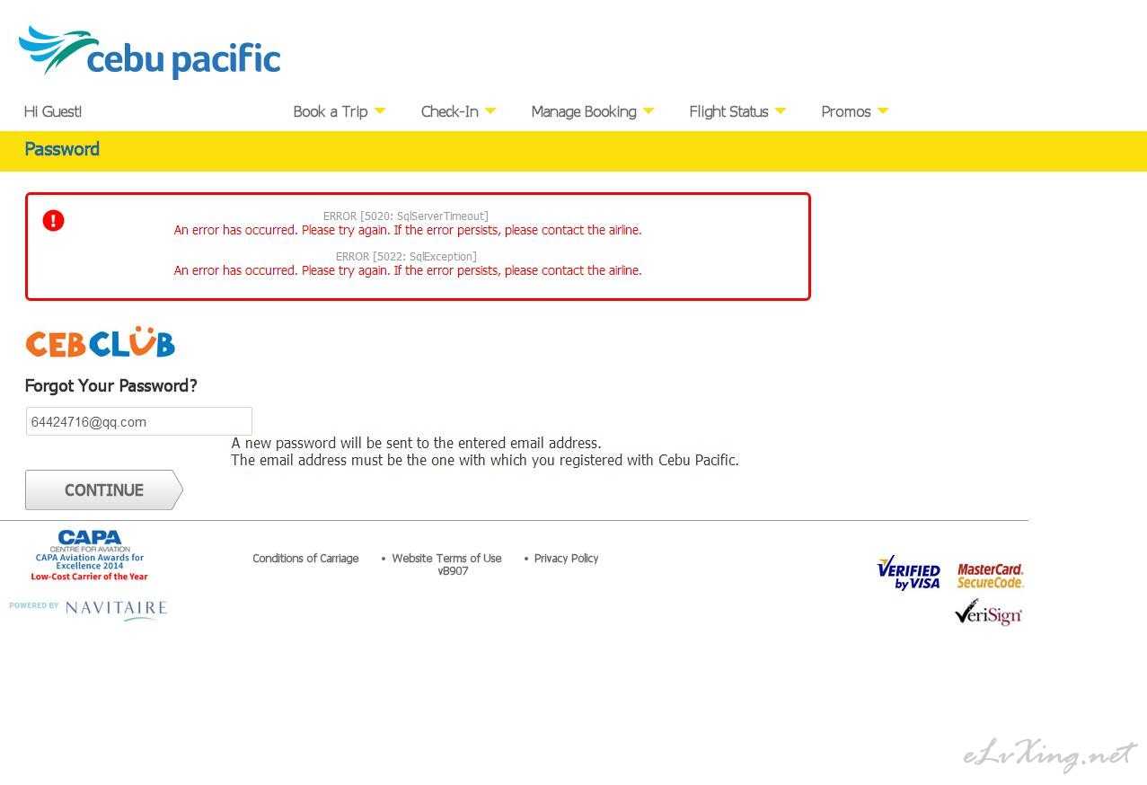Click the 'email address must be the one' note

tap(485, 460)
